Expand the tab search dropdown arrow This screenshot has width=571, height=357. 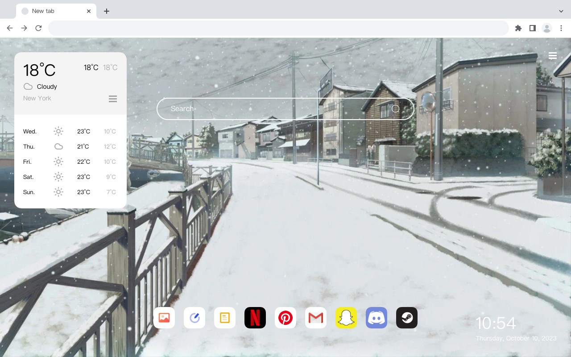point(561,11)
